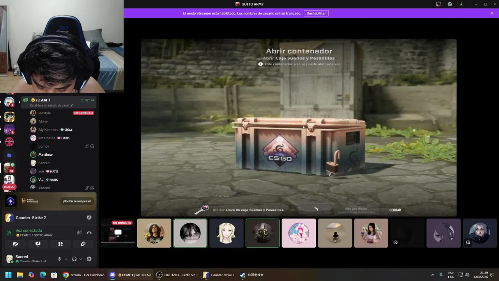
Task: Open the soundboard icon
Action: pos(83,244)
